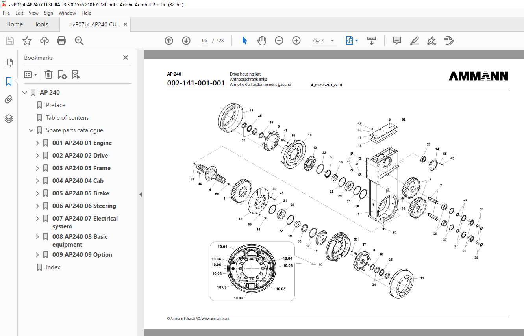Activate the selection arrow tool
Image resolution: width=524 pixels, height=336 pixels.
pos(244,41)
